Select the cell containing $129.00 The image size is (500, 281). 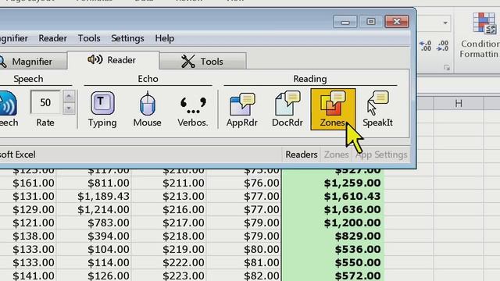tap(28, 210)
